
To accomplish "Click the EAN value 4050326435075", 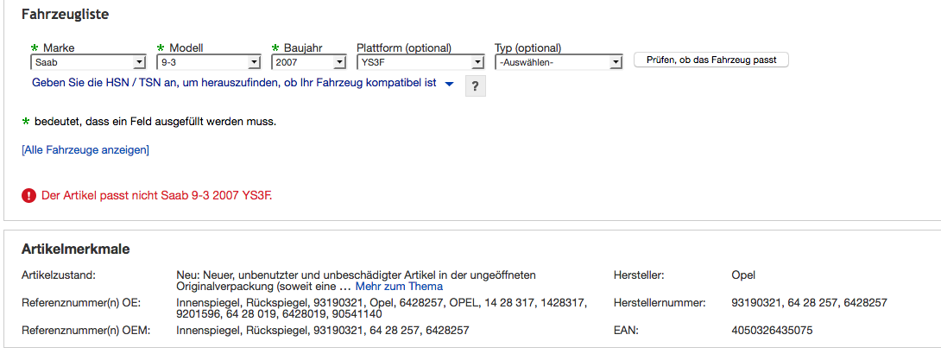I will click(773, 331).
